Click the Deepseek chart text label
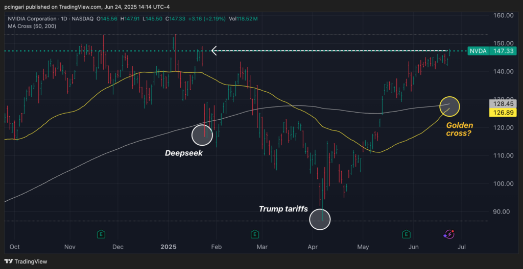Viewport: 523px width, 269px height. coord(184,153)
